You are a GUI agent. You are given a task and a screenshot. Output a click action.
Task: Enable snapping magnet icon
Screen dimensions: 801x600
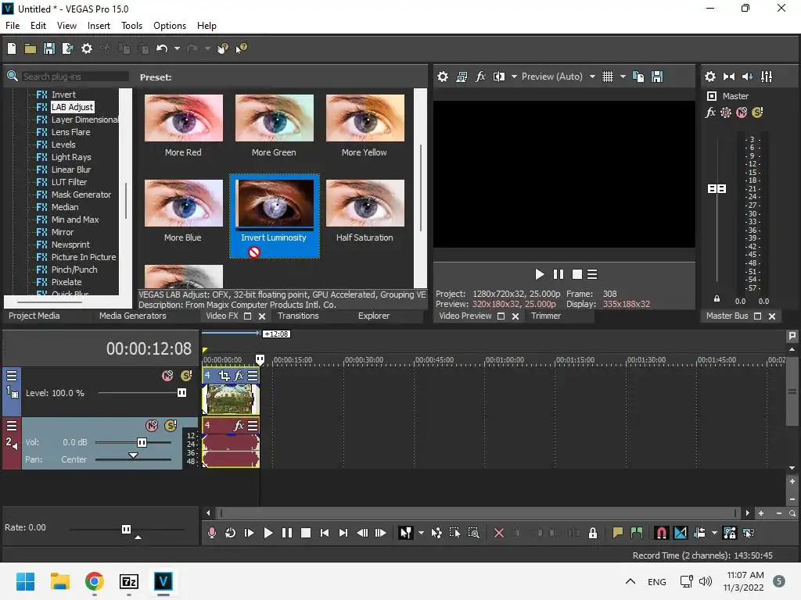662,533
